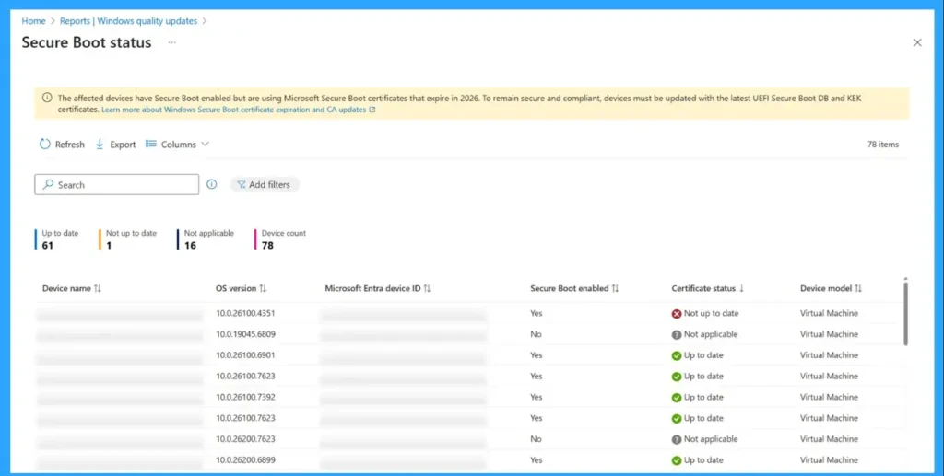Select the Not applicable 16 summary tile

(206, 239)
